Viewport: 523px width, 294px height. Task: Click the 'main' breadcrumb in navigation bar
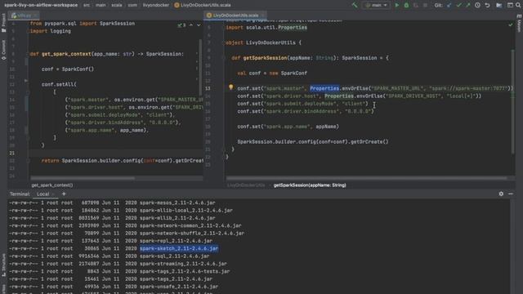101,5
